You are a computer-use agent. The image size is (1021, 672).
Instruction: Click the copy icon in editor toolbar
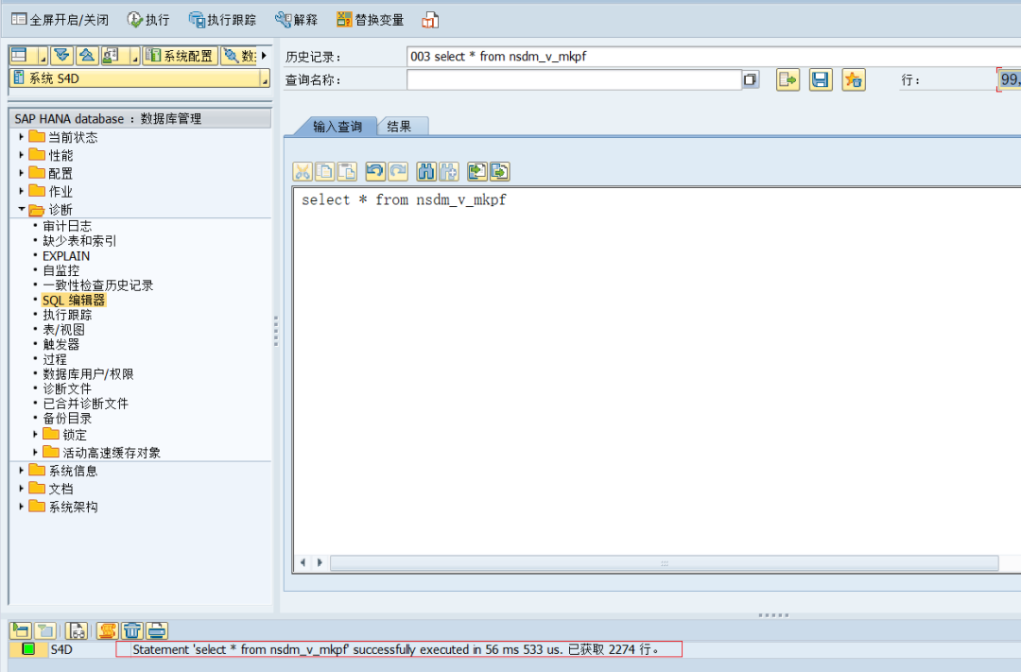tap(325, 171)
